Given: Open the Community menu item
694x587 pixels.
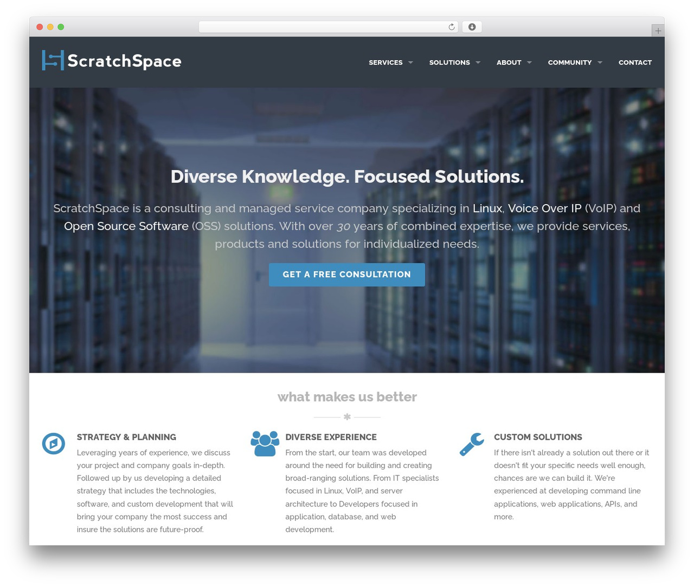Looking at the screenshot, I should (x=570, y=63).
